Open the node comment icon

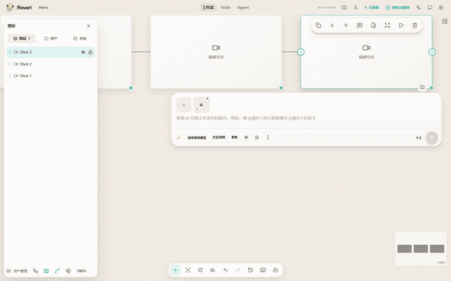coord(360,26)
